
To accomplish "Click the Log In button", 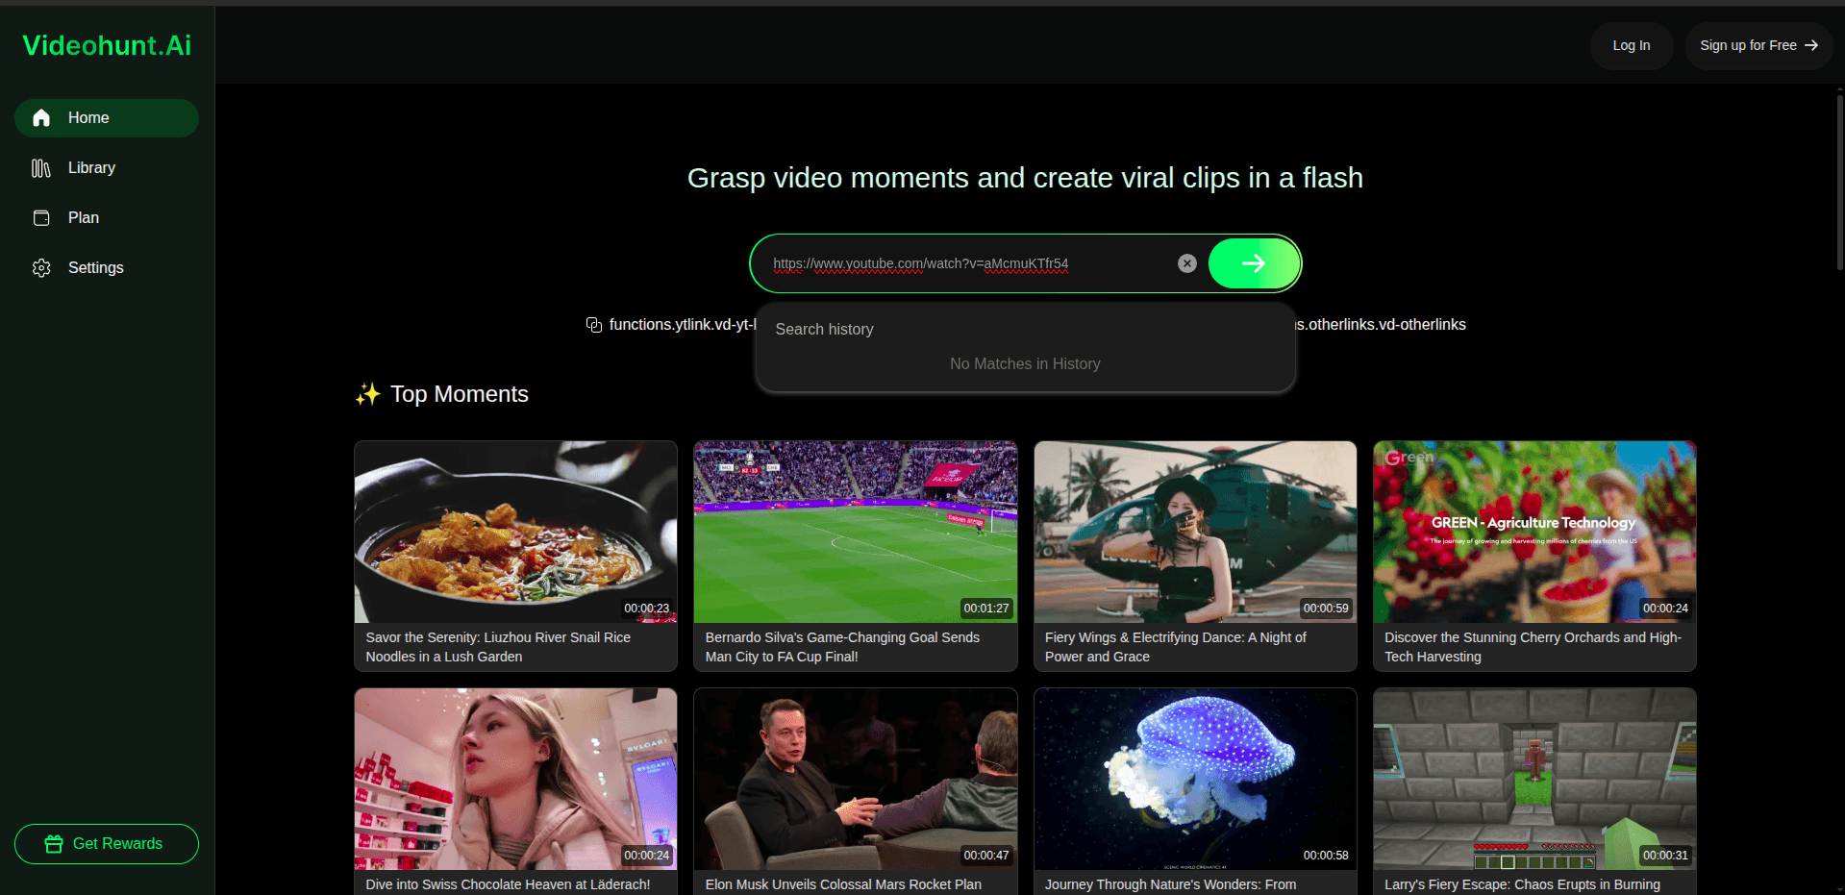I will [1632, 45].
